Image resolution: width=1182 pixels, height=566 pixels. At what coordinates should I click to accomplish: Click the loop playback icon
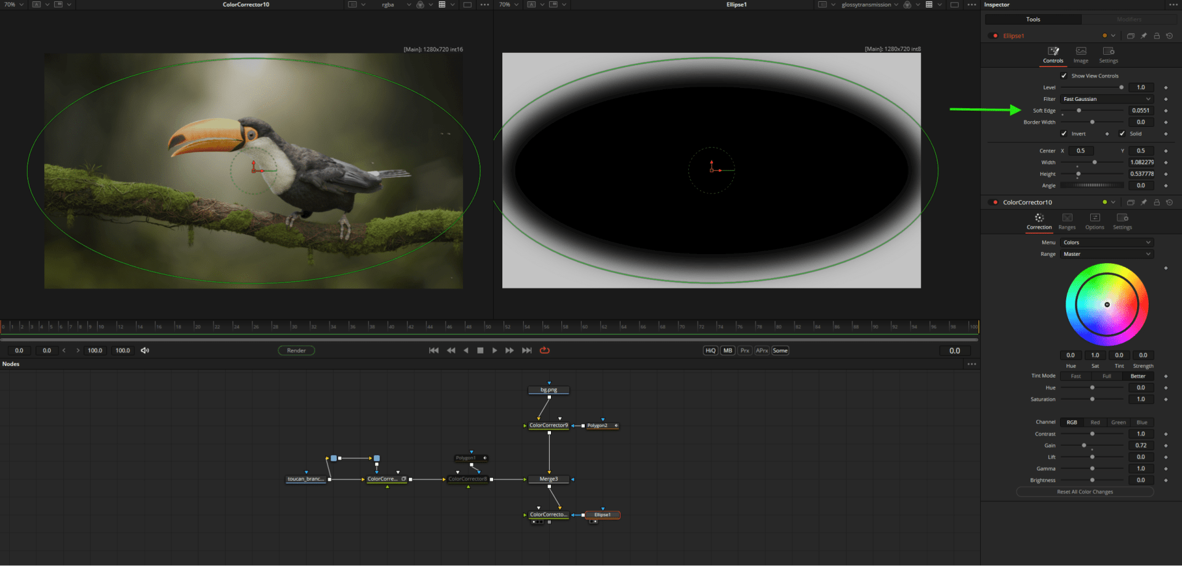[544, 351]
